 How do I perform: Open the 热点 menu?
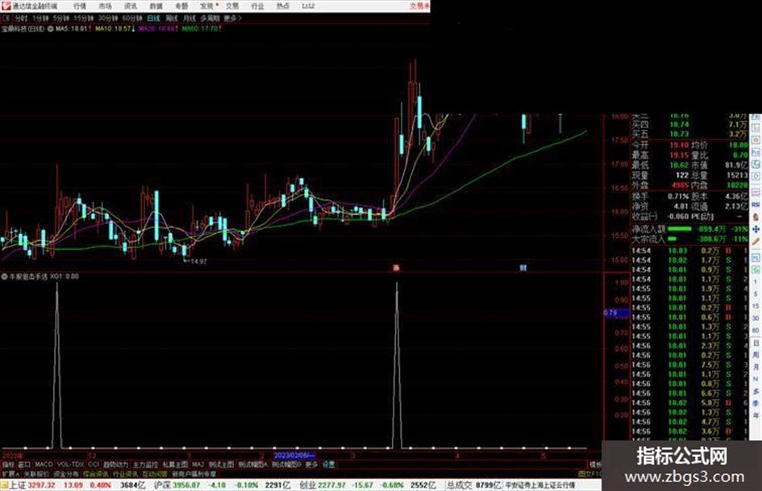(x=283, y=6)
